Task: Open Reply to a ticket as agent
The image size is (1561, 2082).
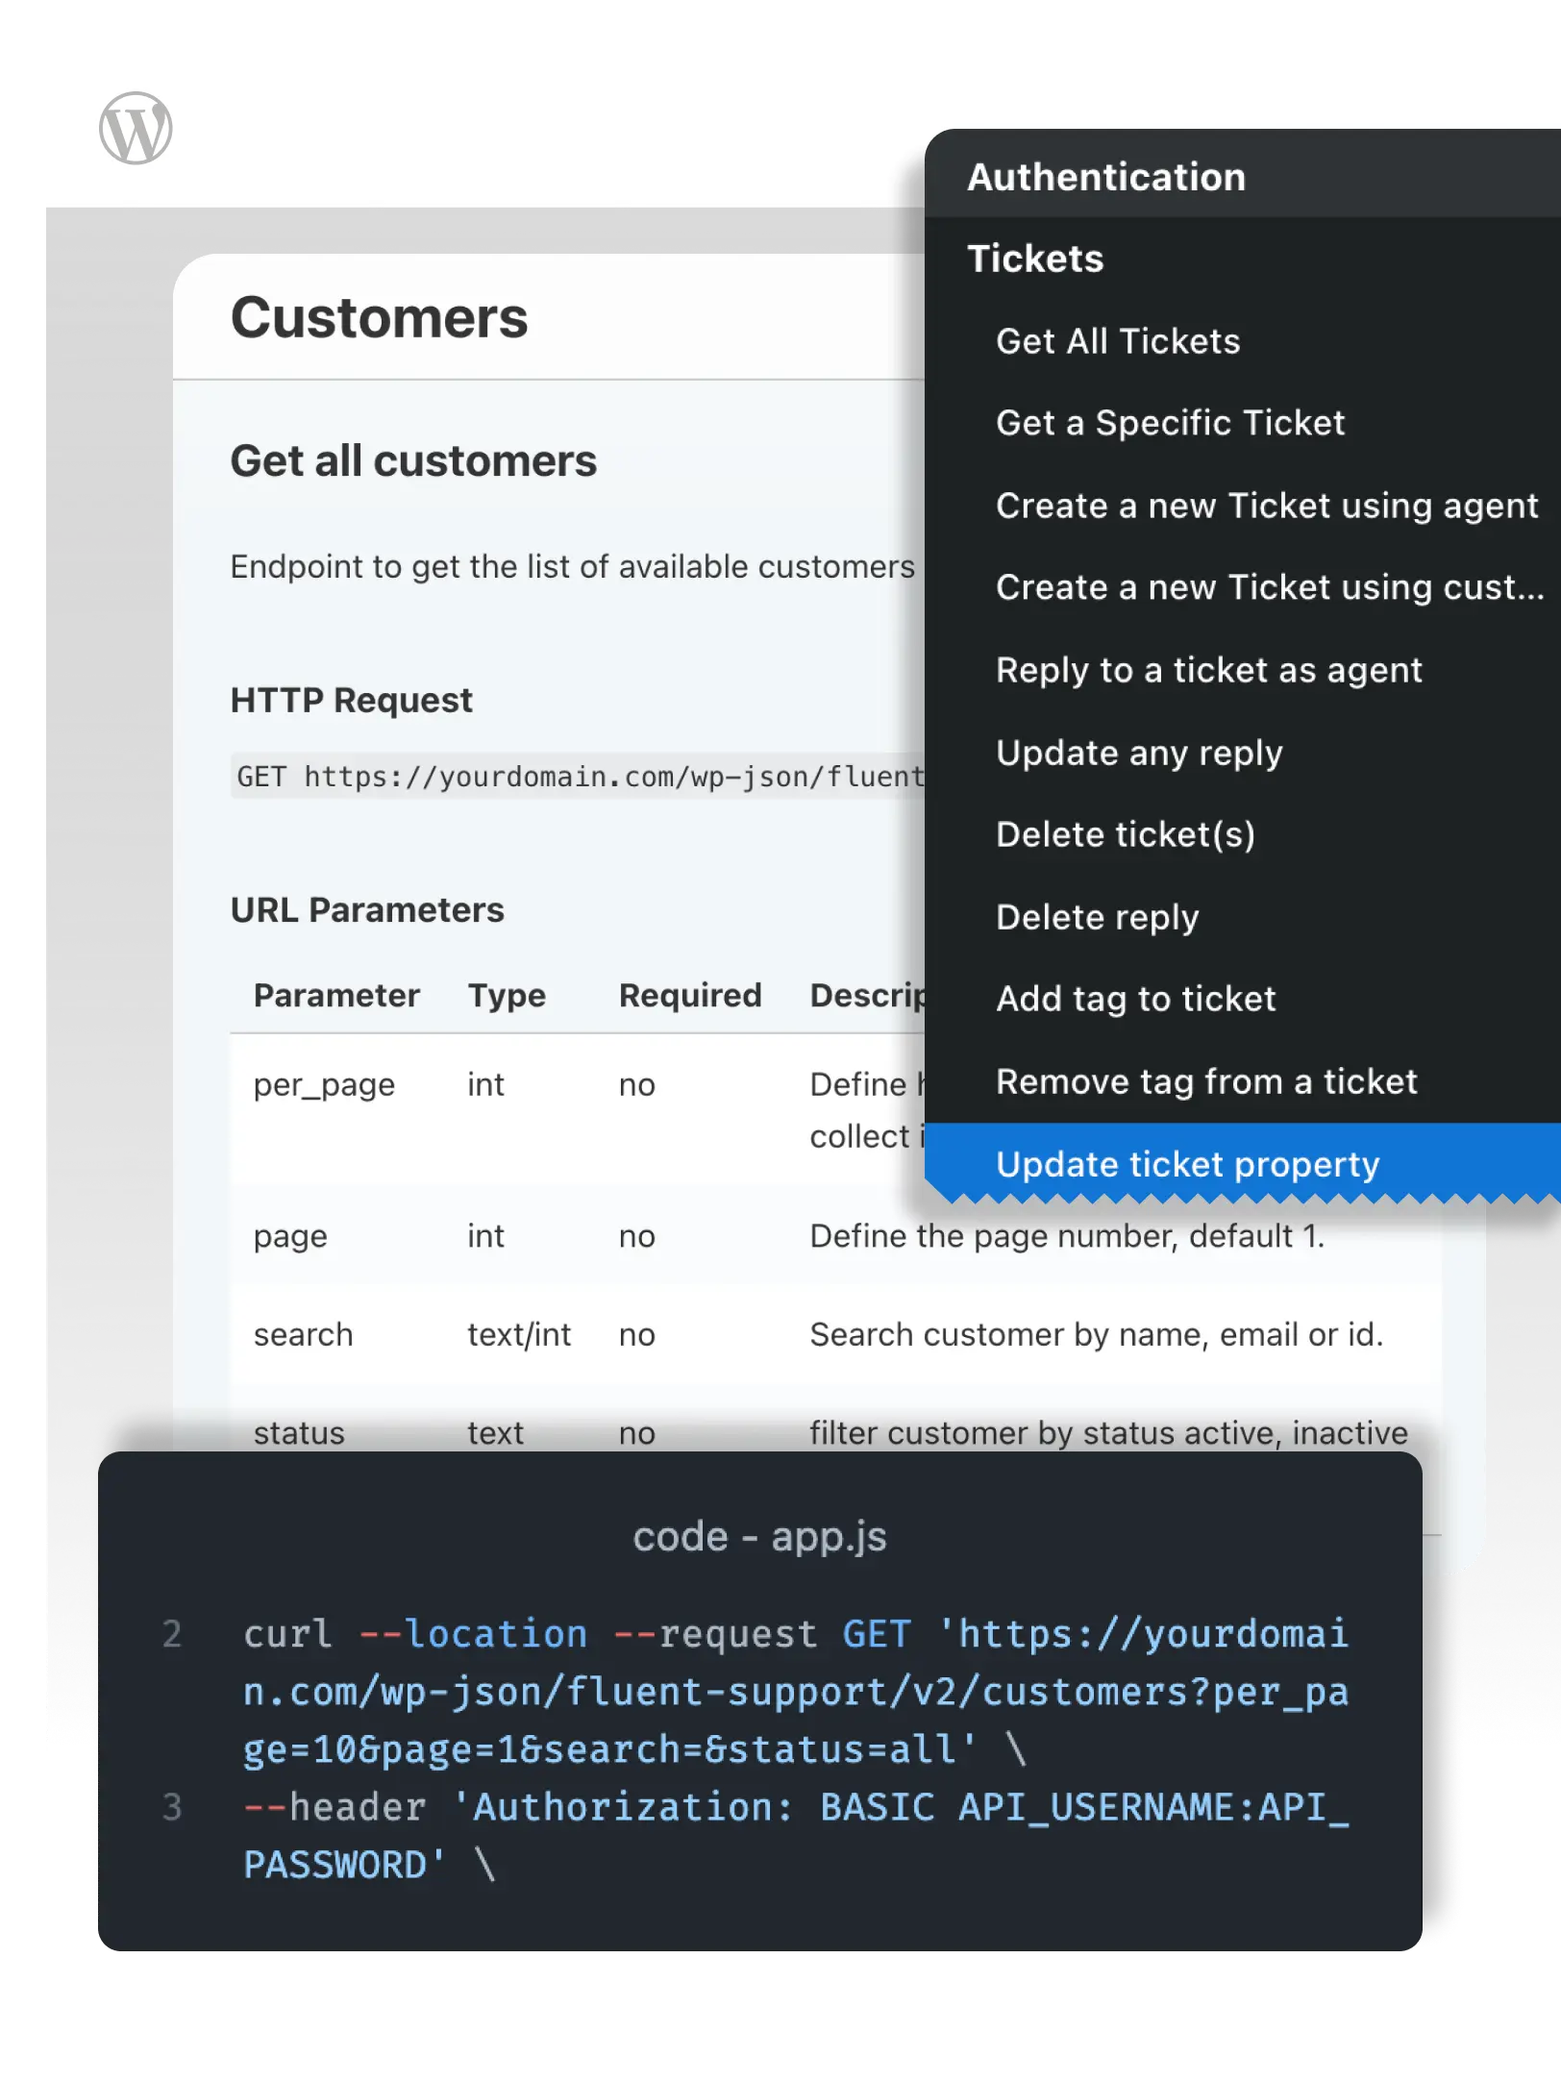Action: (1209, 670)
